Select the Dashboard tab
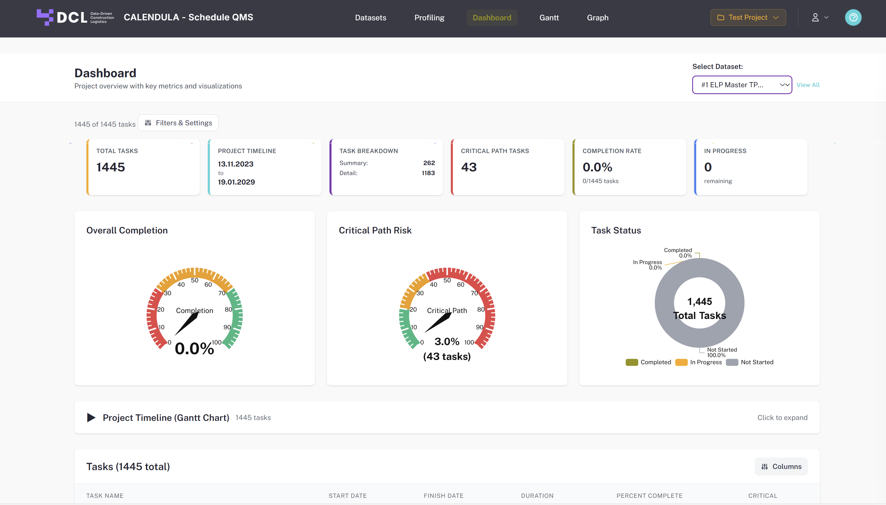This screenshot has width=886, height=505. (492, 18)
